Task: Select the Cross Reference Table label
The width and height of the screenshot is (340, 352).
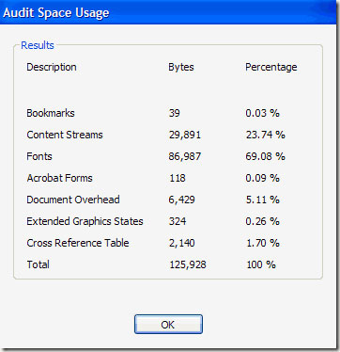Action: 78,243
